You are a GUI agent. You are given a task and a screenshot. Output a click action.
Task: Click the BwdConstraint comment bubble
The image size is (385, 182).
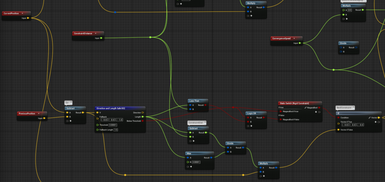[345, 108]
